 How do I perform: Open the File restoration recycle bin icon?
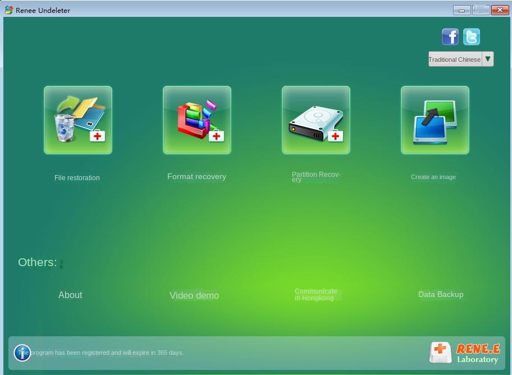[x=78, y=120]
